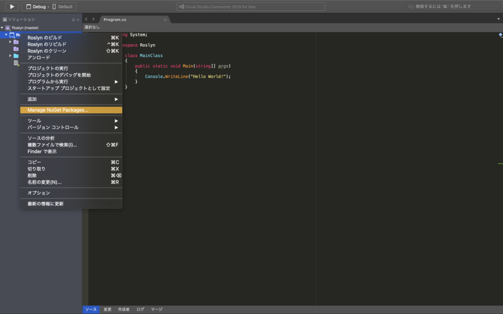
Task: Collapse the Roslyn (master) solution node
Action: pos(2,28)
